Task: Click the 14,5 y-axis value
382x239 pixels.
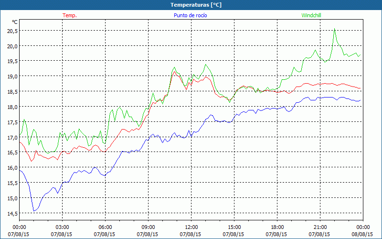Action: [12, 213]
